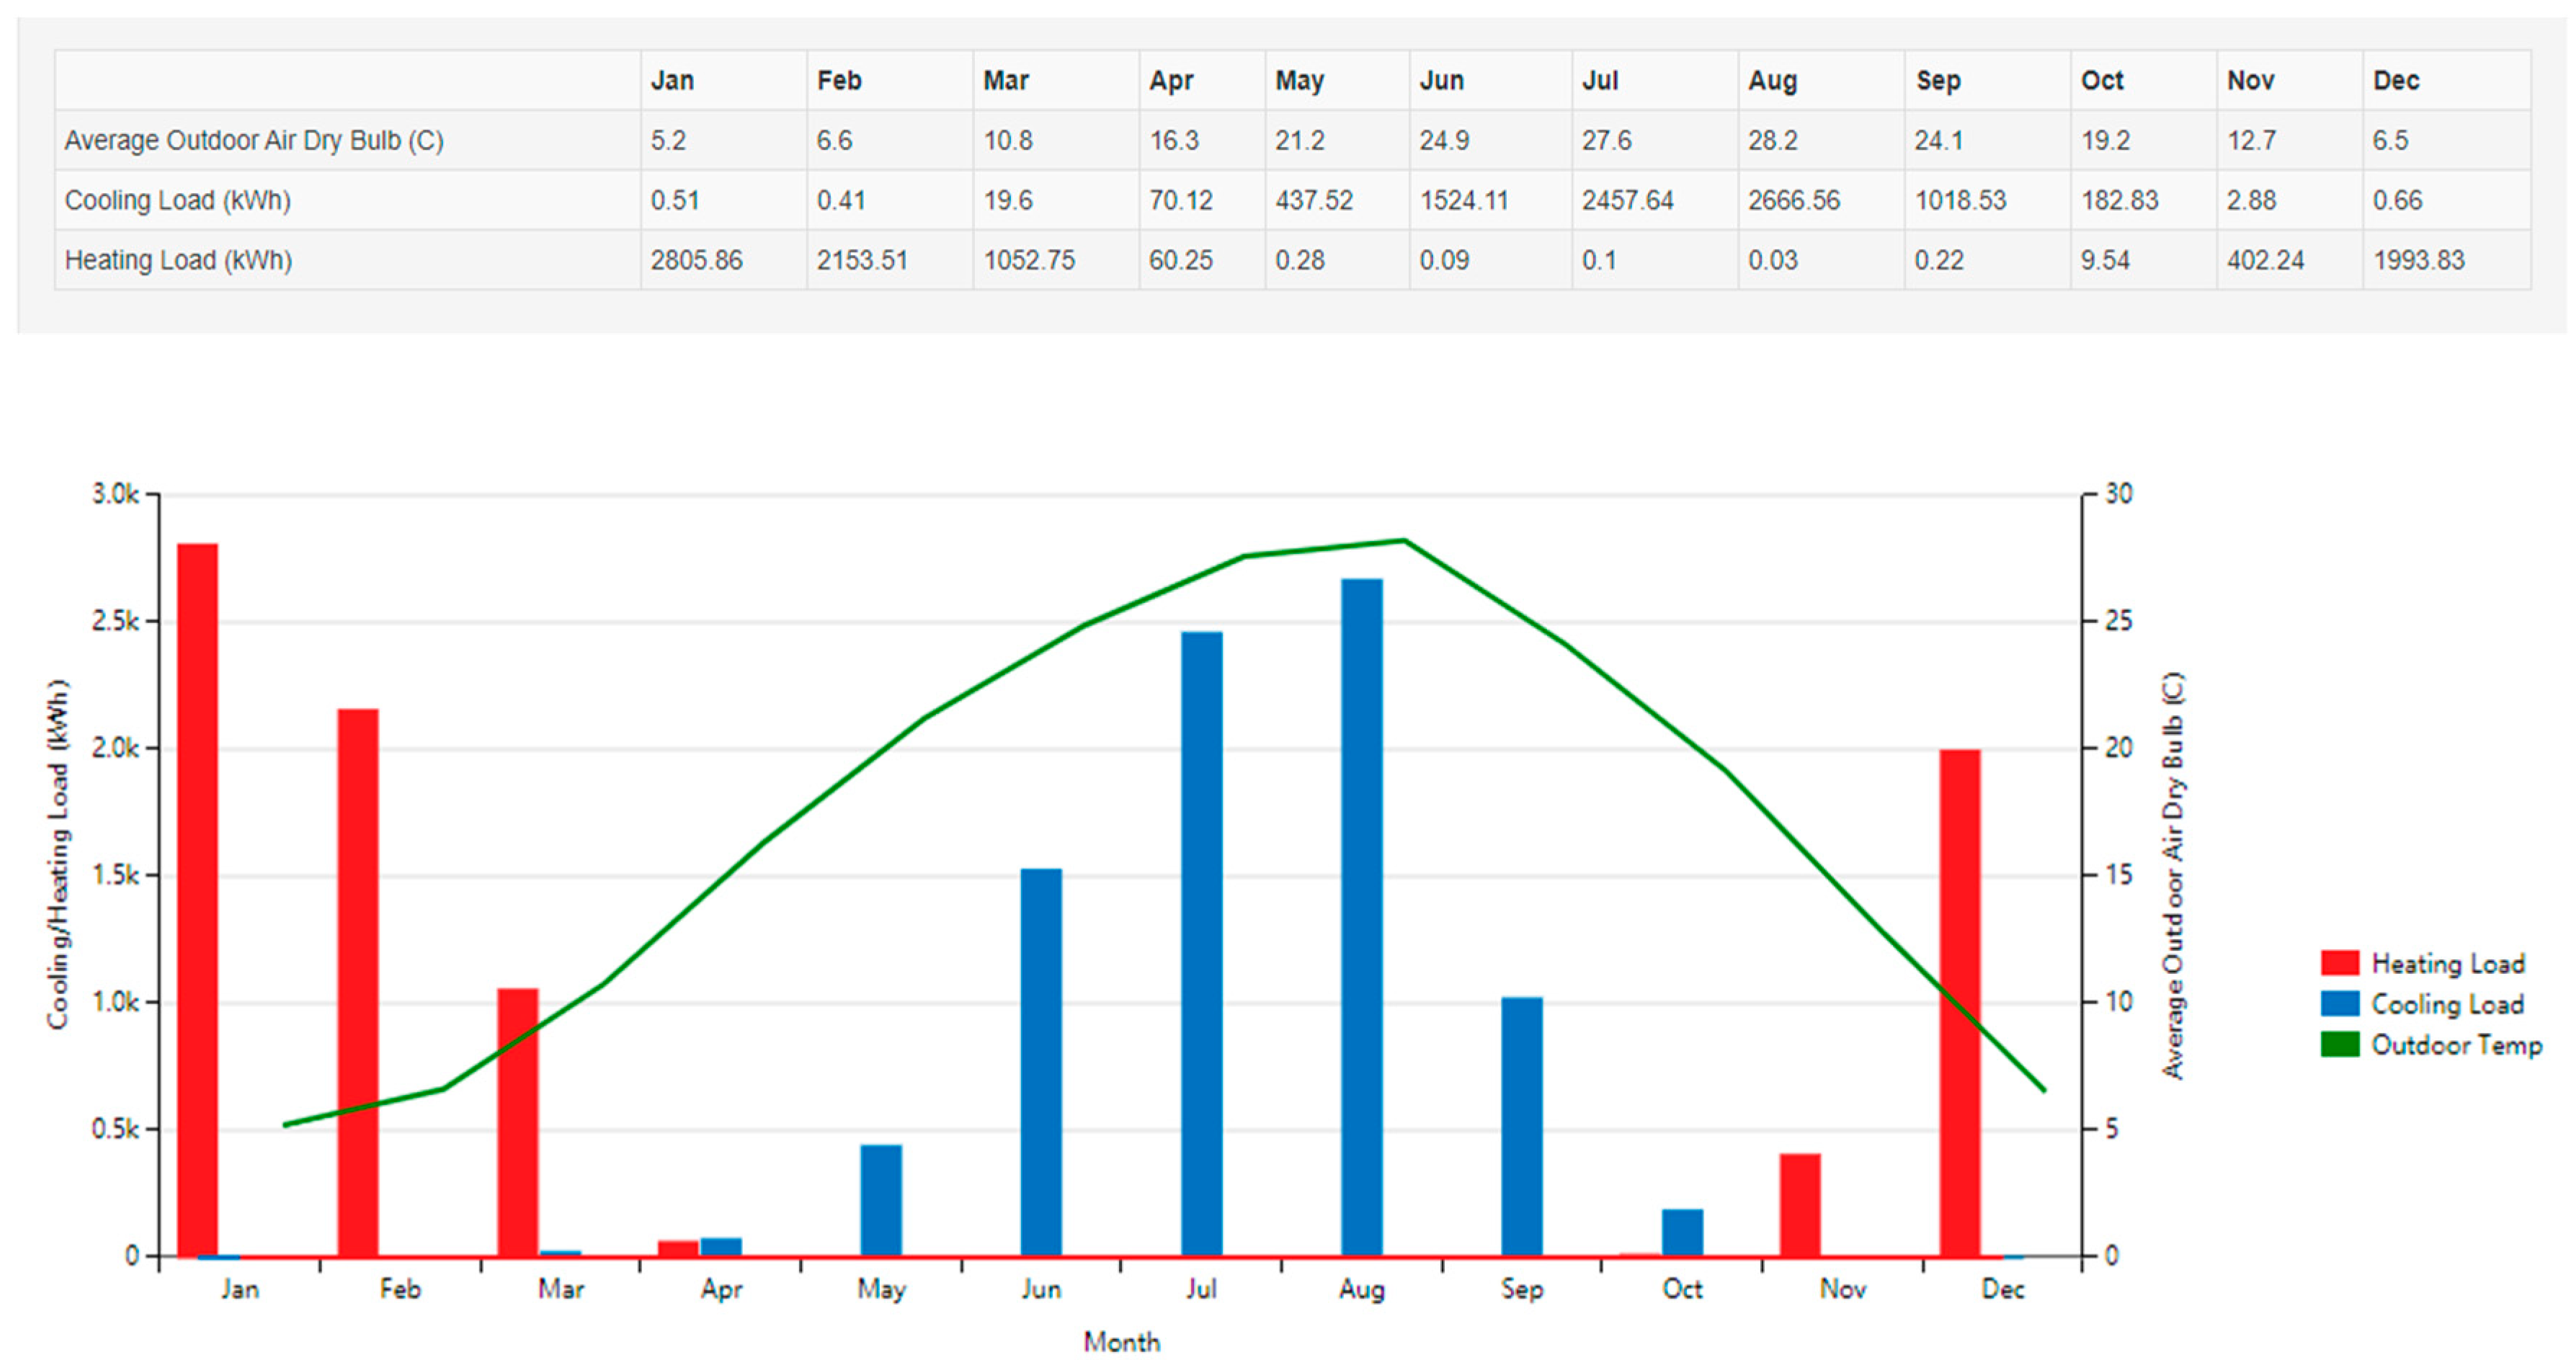
Task: Click the red December heating bar
Action: click(x=1960, y=1003)
